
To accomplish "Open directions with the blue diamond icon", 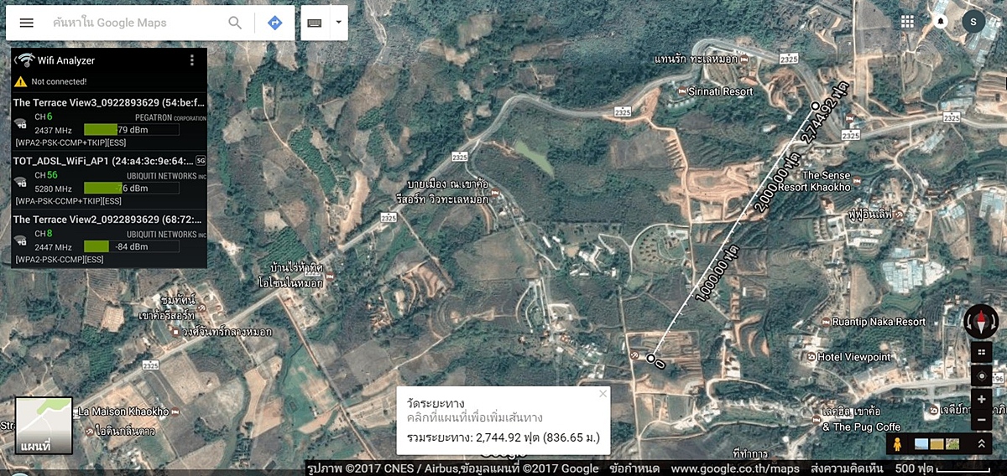I will coord(274,23).
